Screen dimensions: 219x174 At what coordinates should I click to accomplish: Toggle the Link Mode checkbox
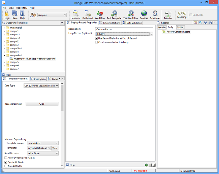click(x=191, y=15)
